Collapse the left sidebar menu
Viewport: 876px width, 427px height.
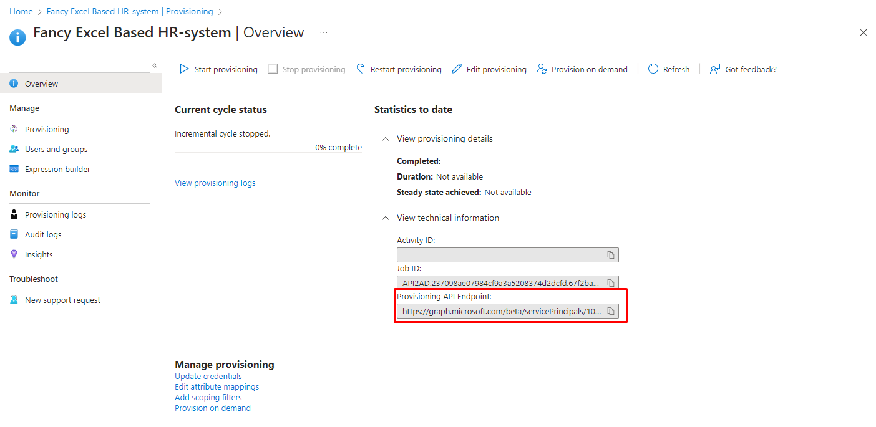155,65
